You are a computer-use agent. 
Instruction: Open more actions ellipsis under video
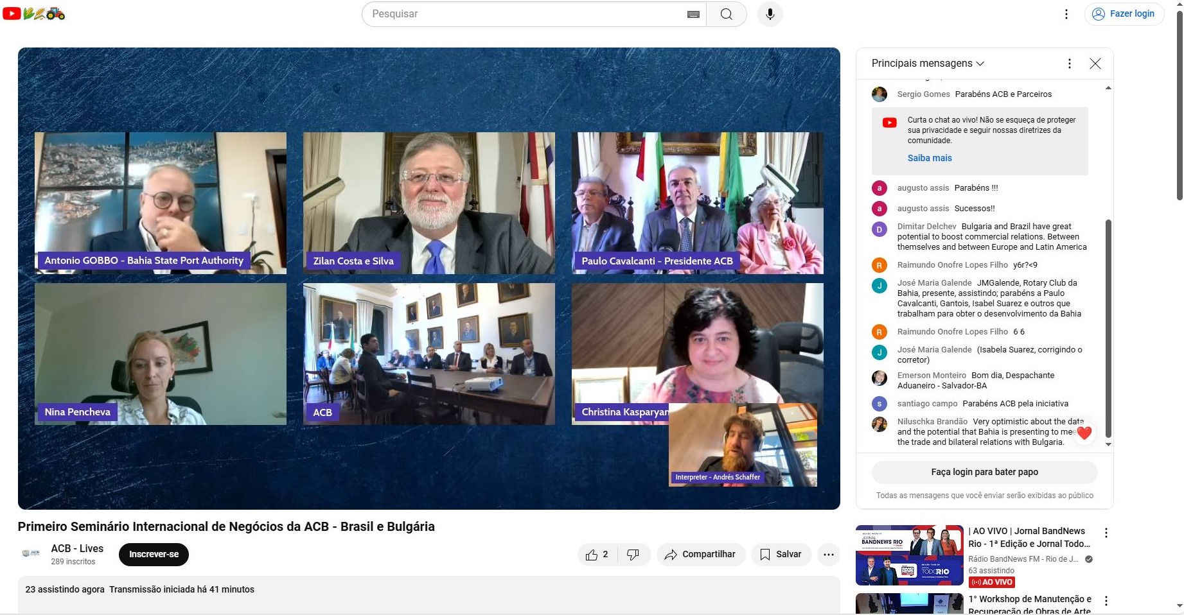[829, 555]
